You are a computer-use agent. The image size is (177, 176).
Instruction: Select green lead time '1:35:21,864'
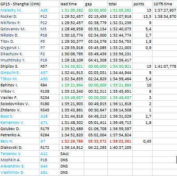[72, 85]
